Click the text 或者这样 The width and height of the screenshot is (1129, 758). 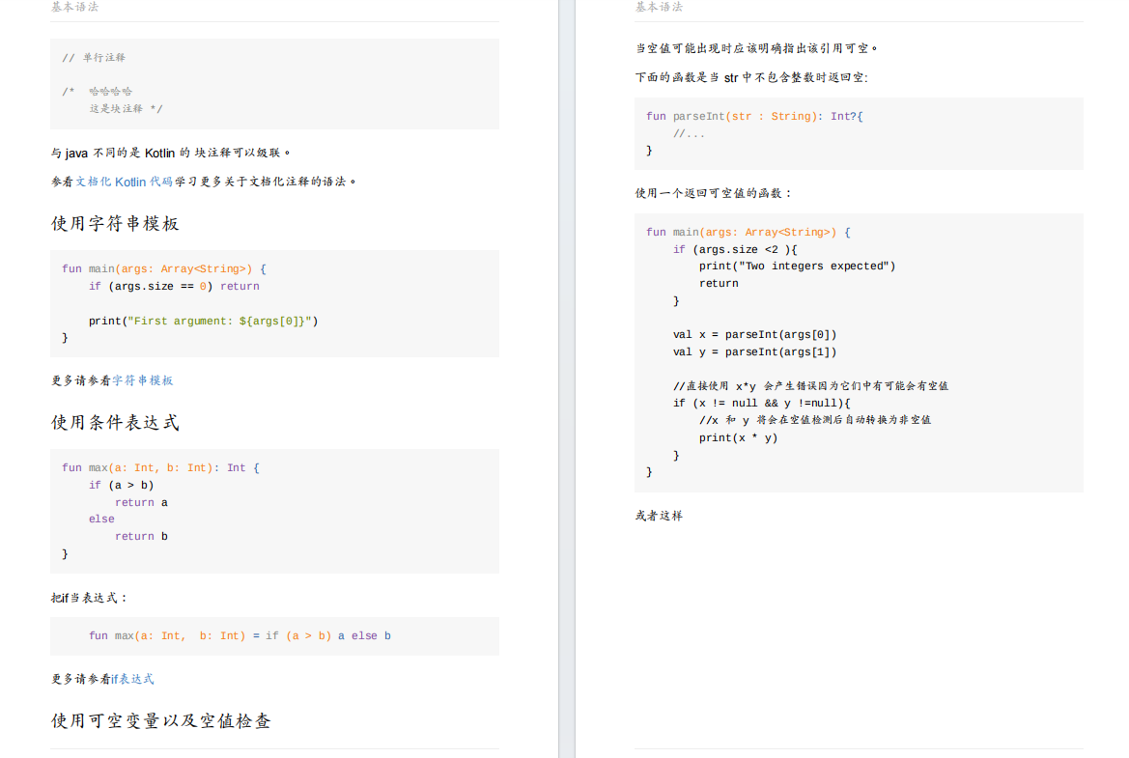tap(659, 516)
